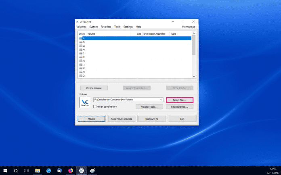
Task: Open Firefox from the taskbar
Action: [70, 171]
